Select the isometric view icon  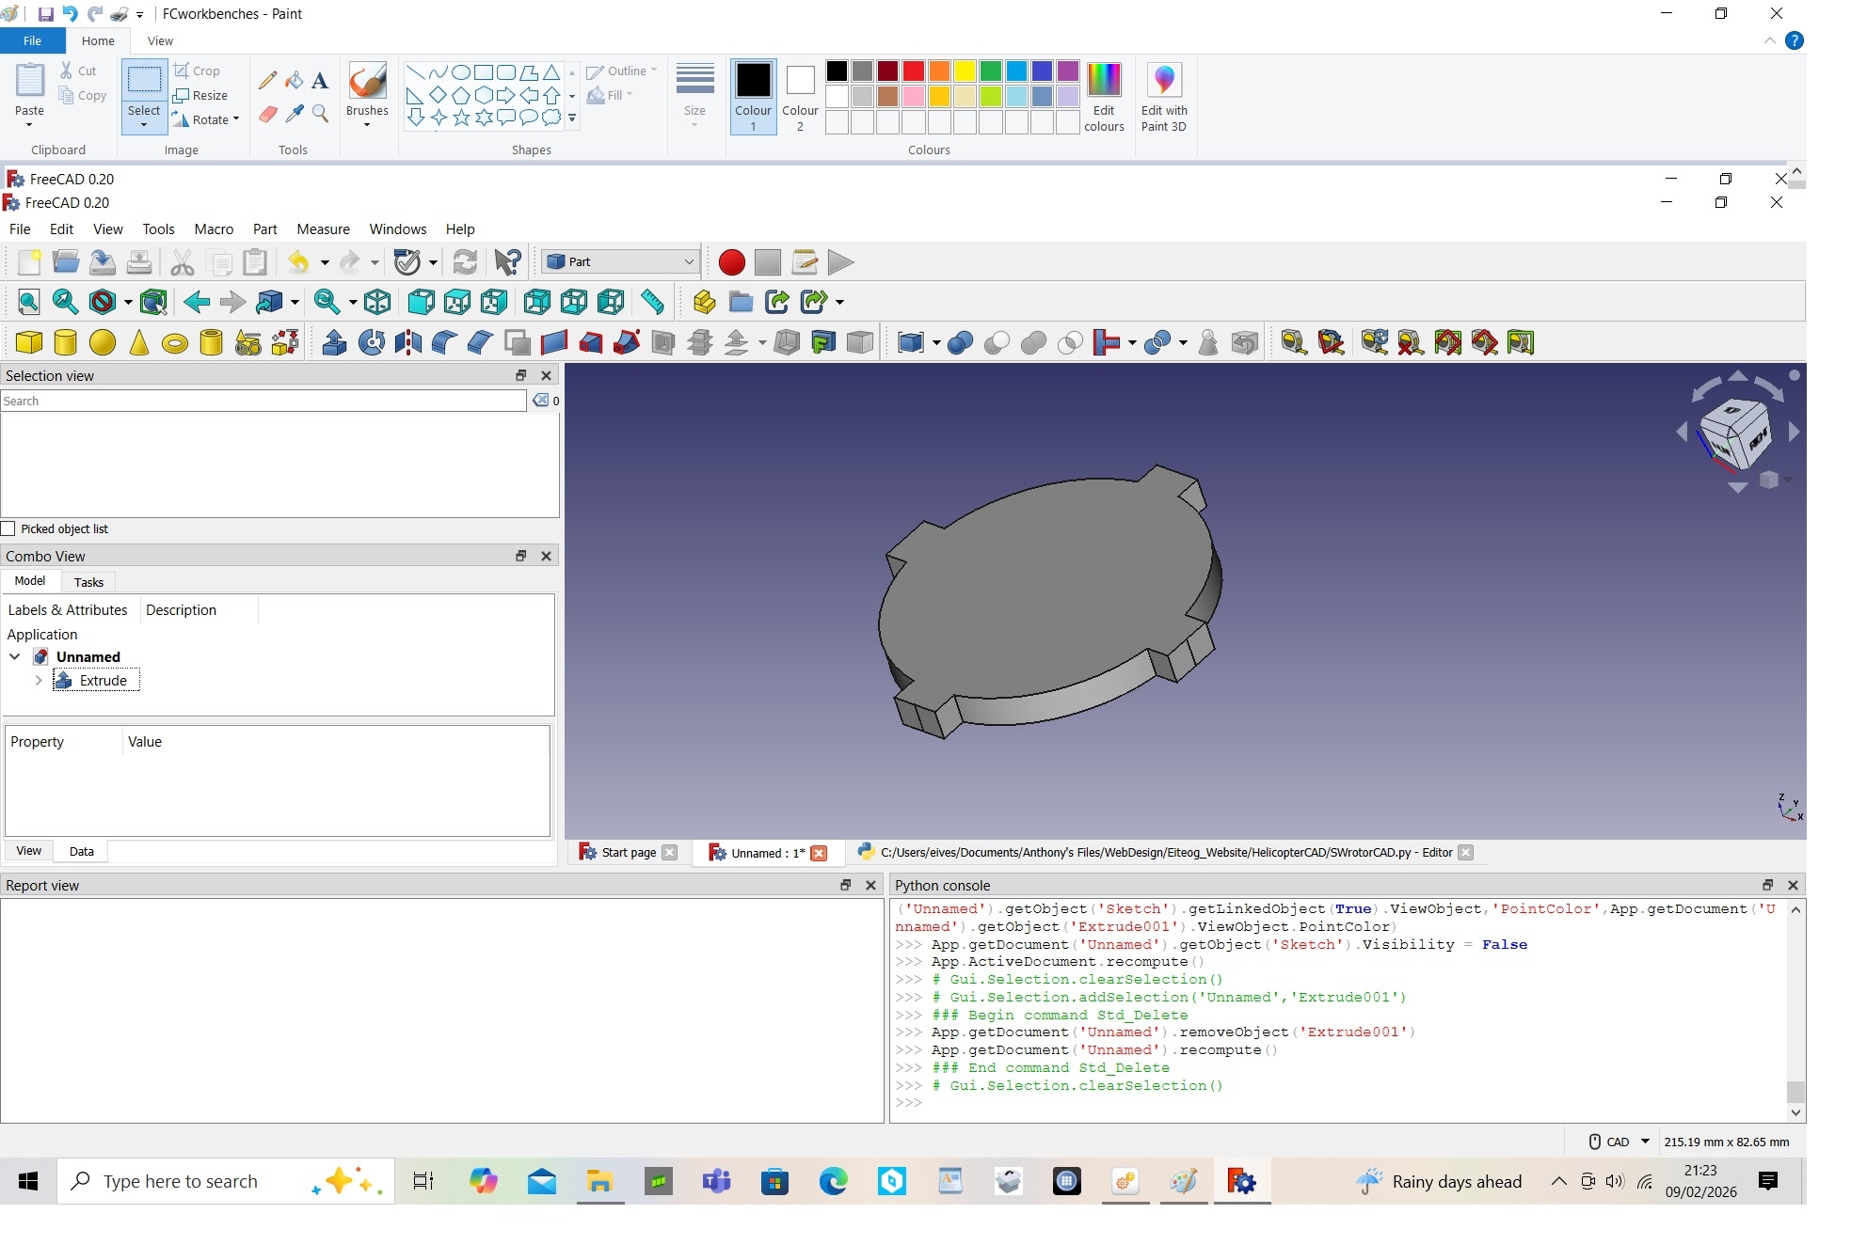377,302
